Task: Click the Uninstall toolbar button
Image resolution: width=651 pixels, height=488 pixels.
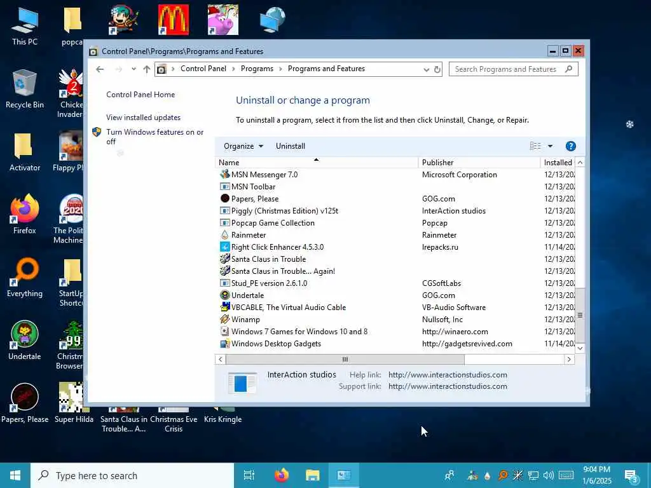Action: (x=290, y=146)
